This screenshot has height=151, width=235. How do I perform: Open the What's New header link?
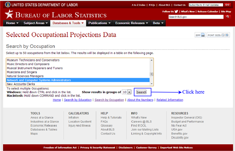(x=188, y=12)
